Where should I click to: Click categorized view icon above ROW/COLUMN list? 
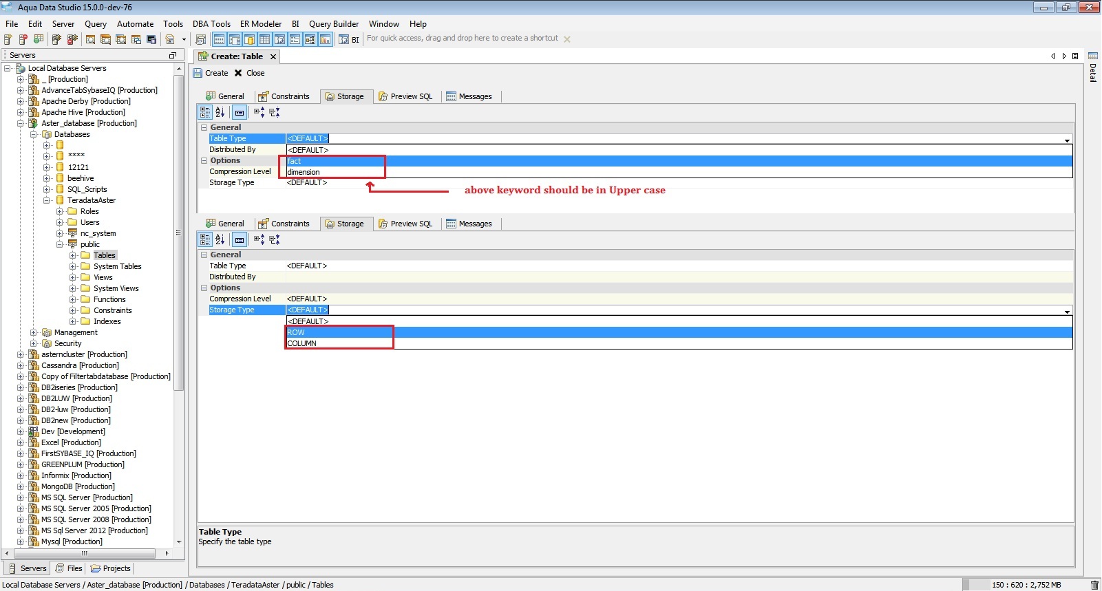(205, 239)
